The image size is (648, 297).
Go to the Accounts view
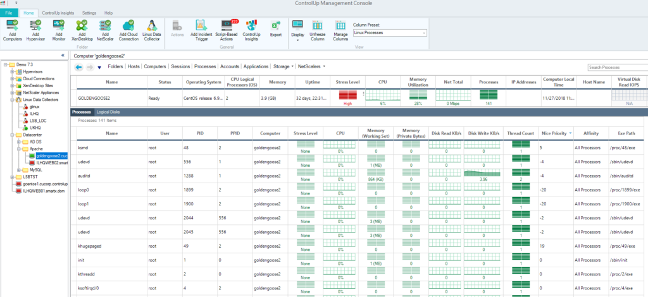point(230,66)
